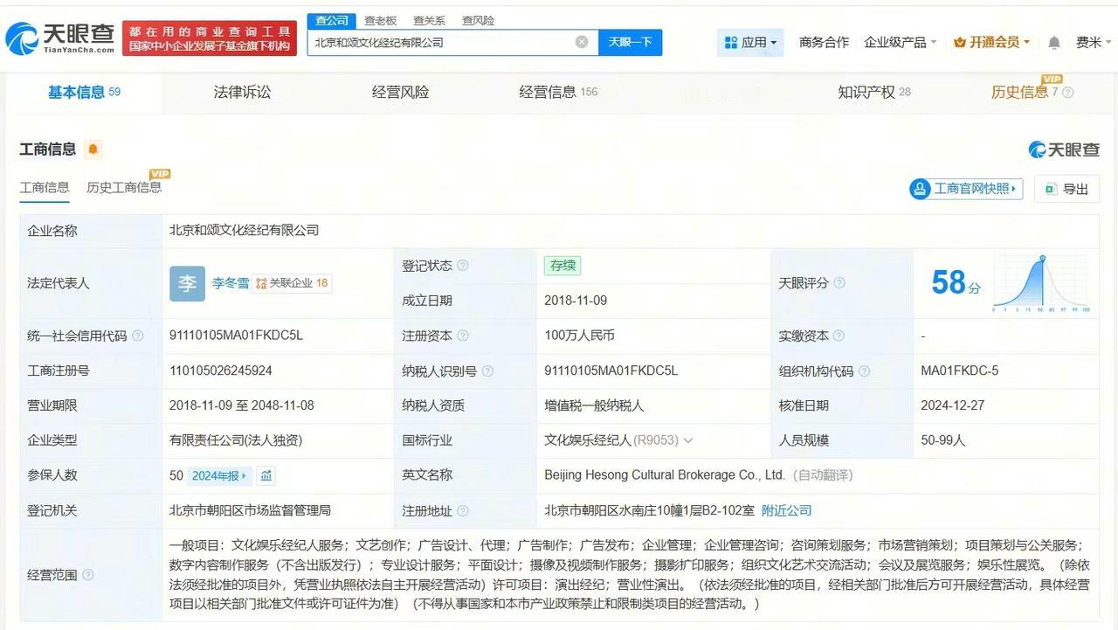Open the 知识产权 tab
The image size is (1118, 630).
(x=874, y=92)
